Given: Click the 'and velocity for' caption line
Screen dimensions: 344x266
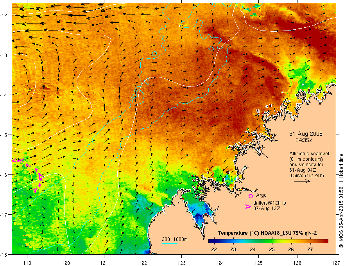Looking at the screenshot, I should tap(306, 165).
